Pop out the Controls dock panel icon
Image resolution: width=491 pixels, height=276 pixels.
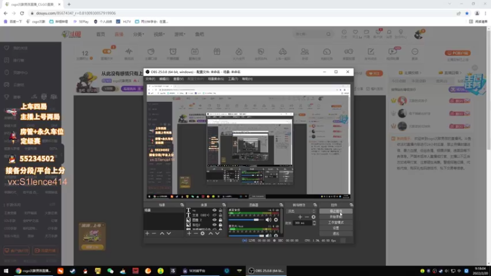(x=351, y=205)
